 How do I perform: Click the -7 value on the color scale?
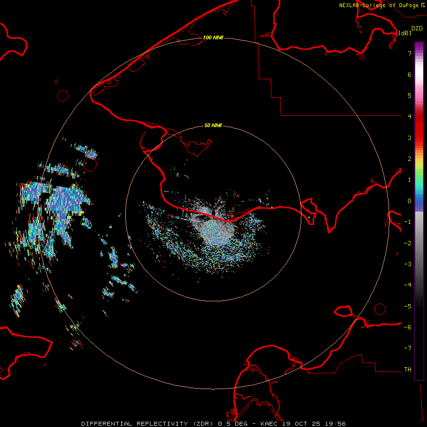[408, 348]
